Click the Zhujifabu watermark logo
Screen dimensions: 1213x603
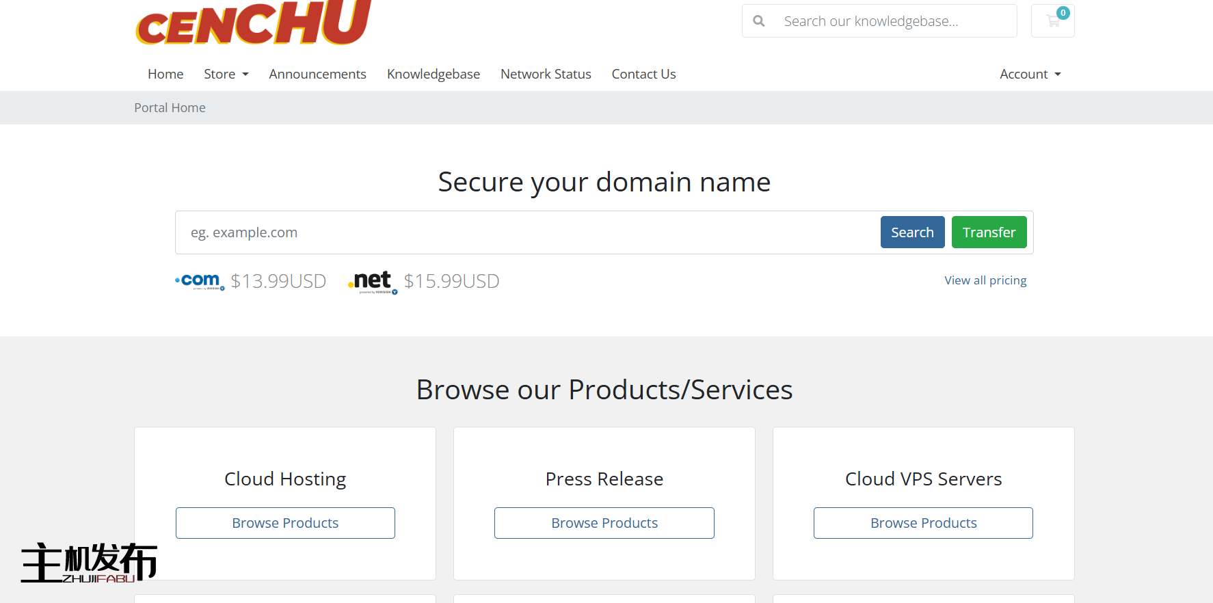pyautogui.click(x=89, y=563)
